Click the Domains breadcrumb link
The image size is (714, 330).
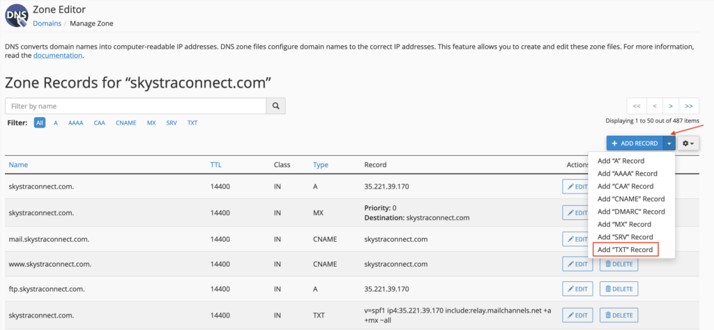click(x=47, y=24)
